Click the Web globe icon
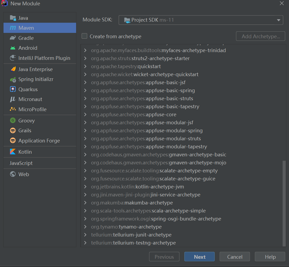The height and width of the screenshot is (267, 289). coord(13,174)
